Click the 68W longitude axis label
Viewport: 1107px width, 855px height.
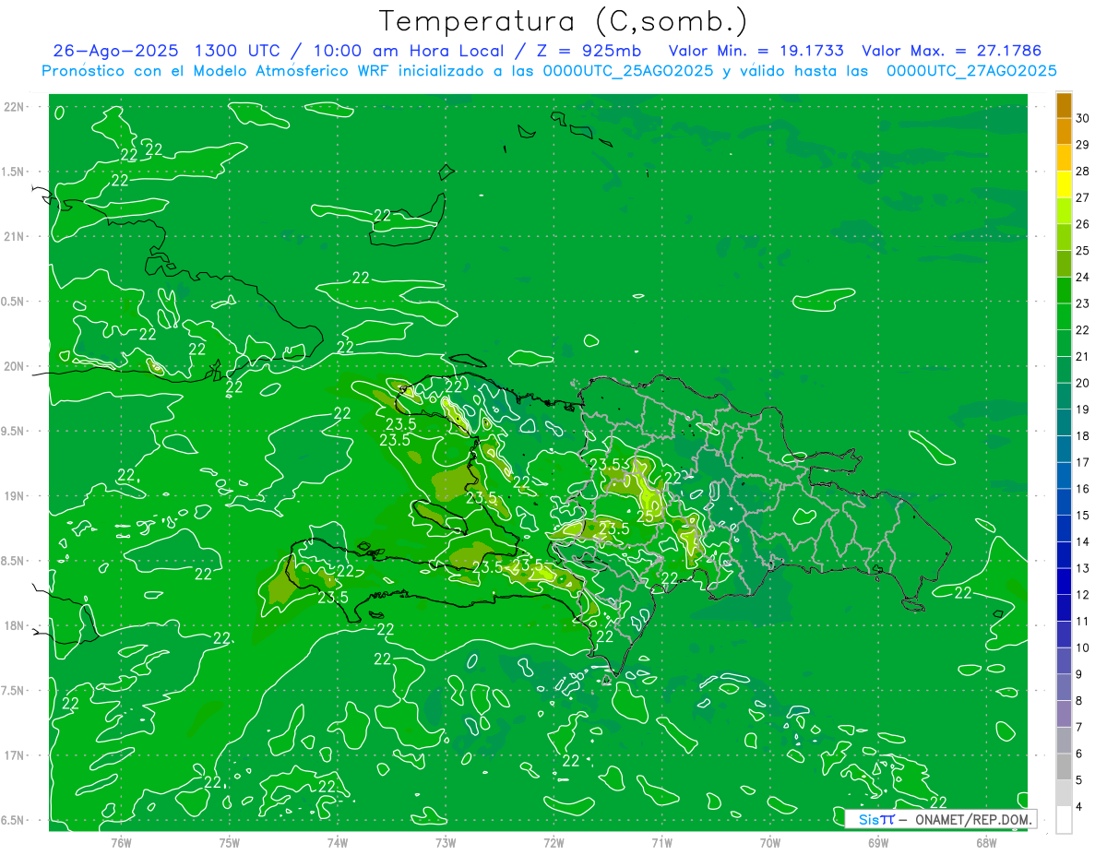click(x=986, y=842)
